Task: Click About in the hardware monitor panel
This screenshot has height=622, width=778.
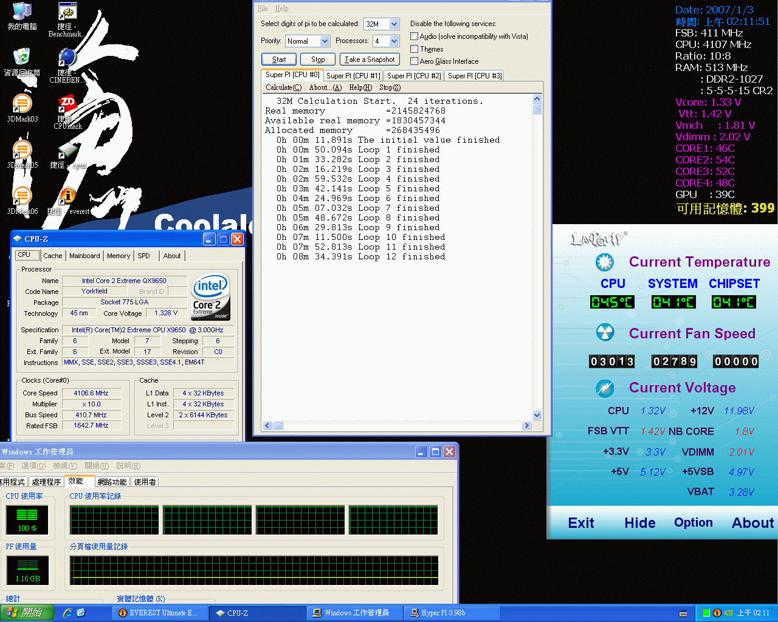Action: (753, 523)
